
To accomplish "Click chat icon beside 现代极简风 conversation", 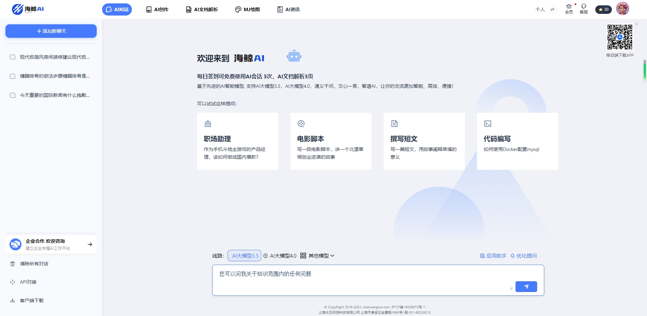I will point(13,57).
